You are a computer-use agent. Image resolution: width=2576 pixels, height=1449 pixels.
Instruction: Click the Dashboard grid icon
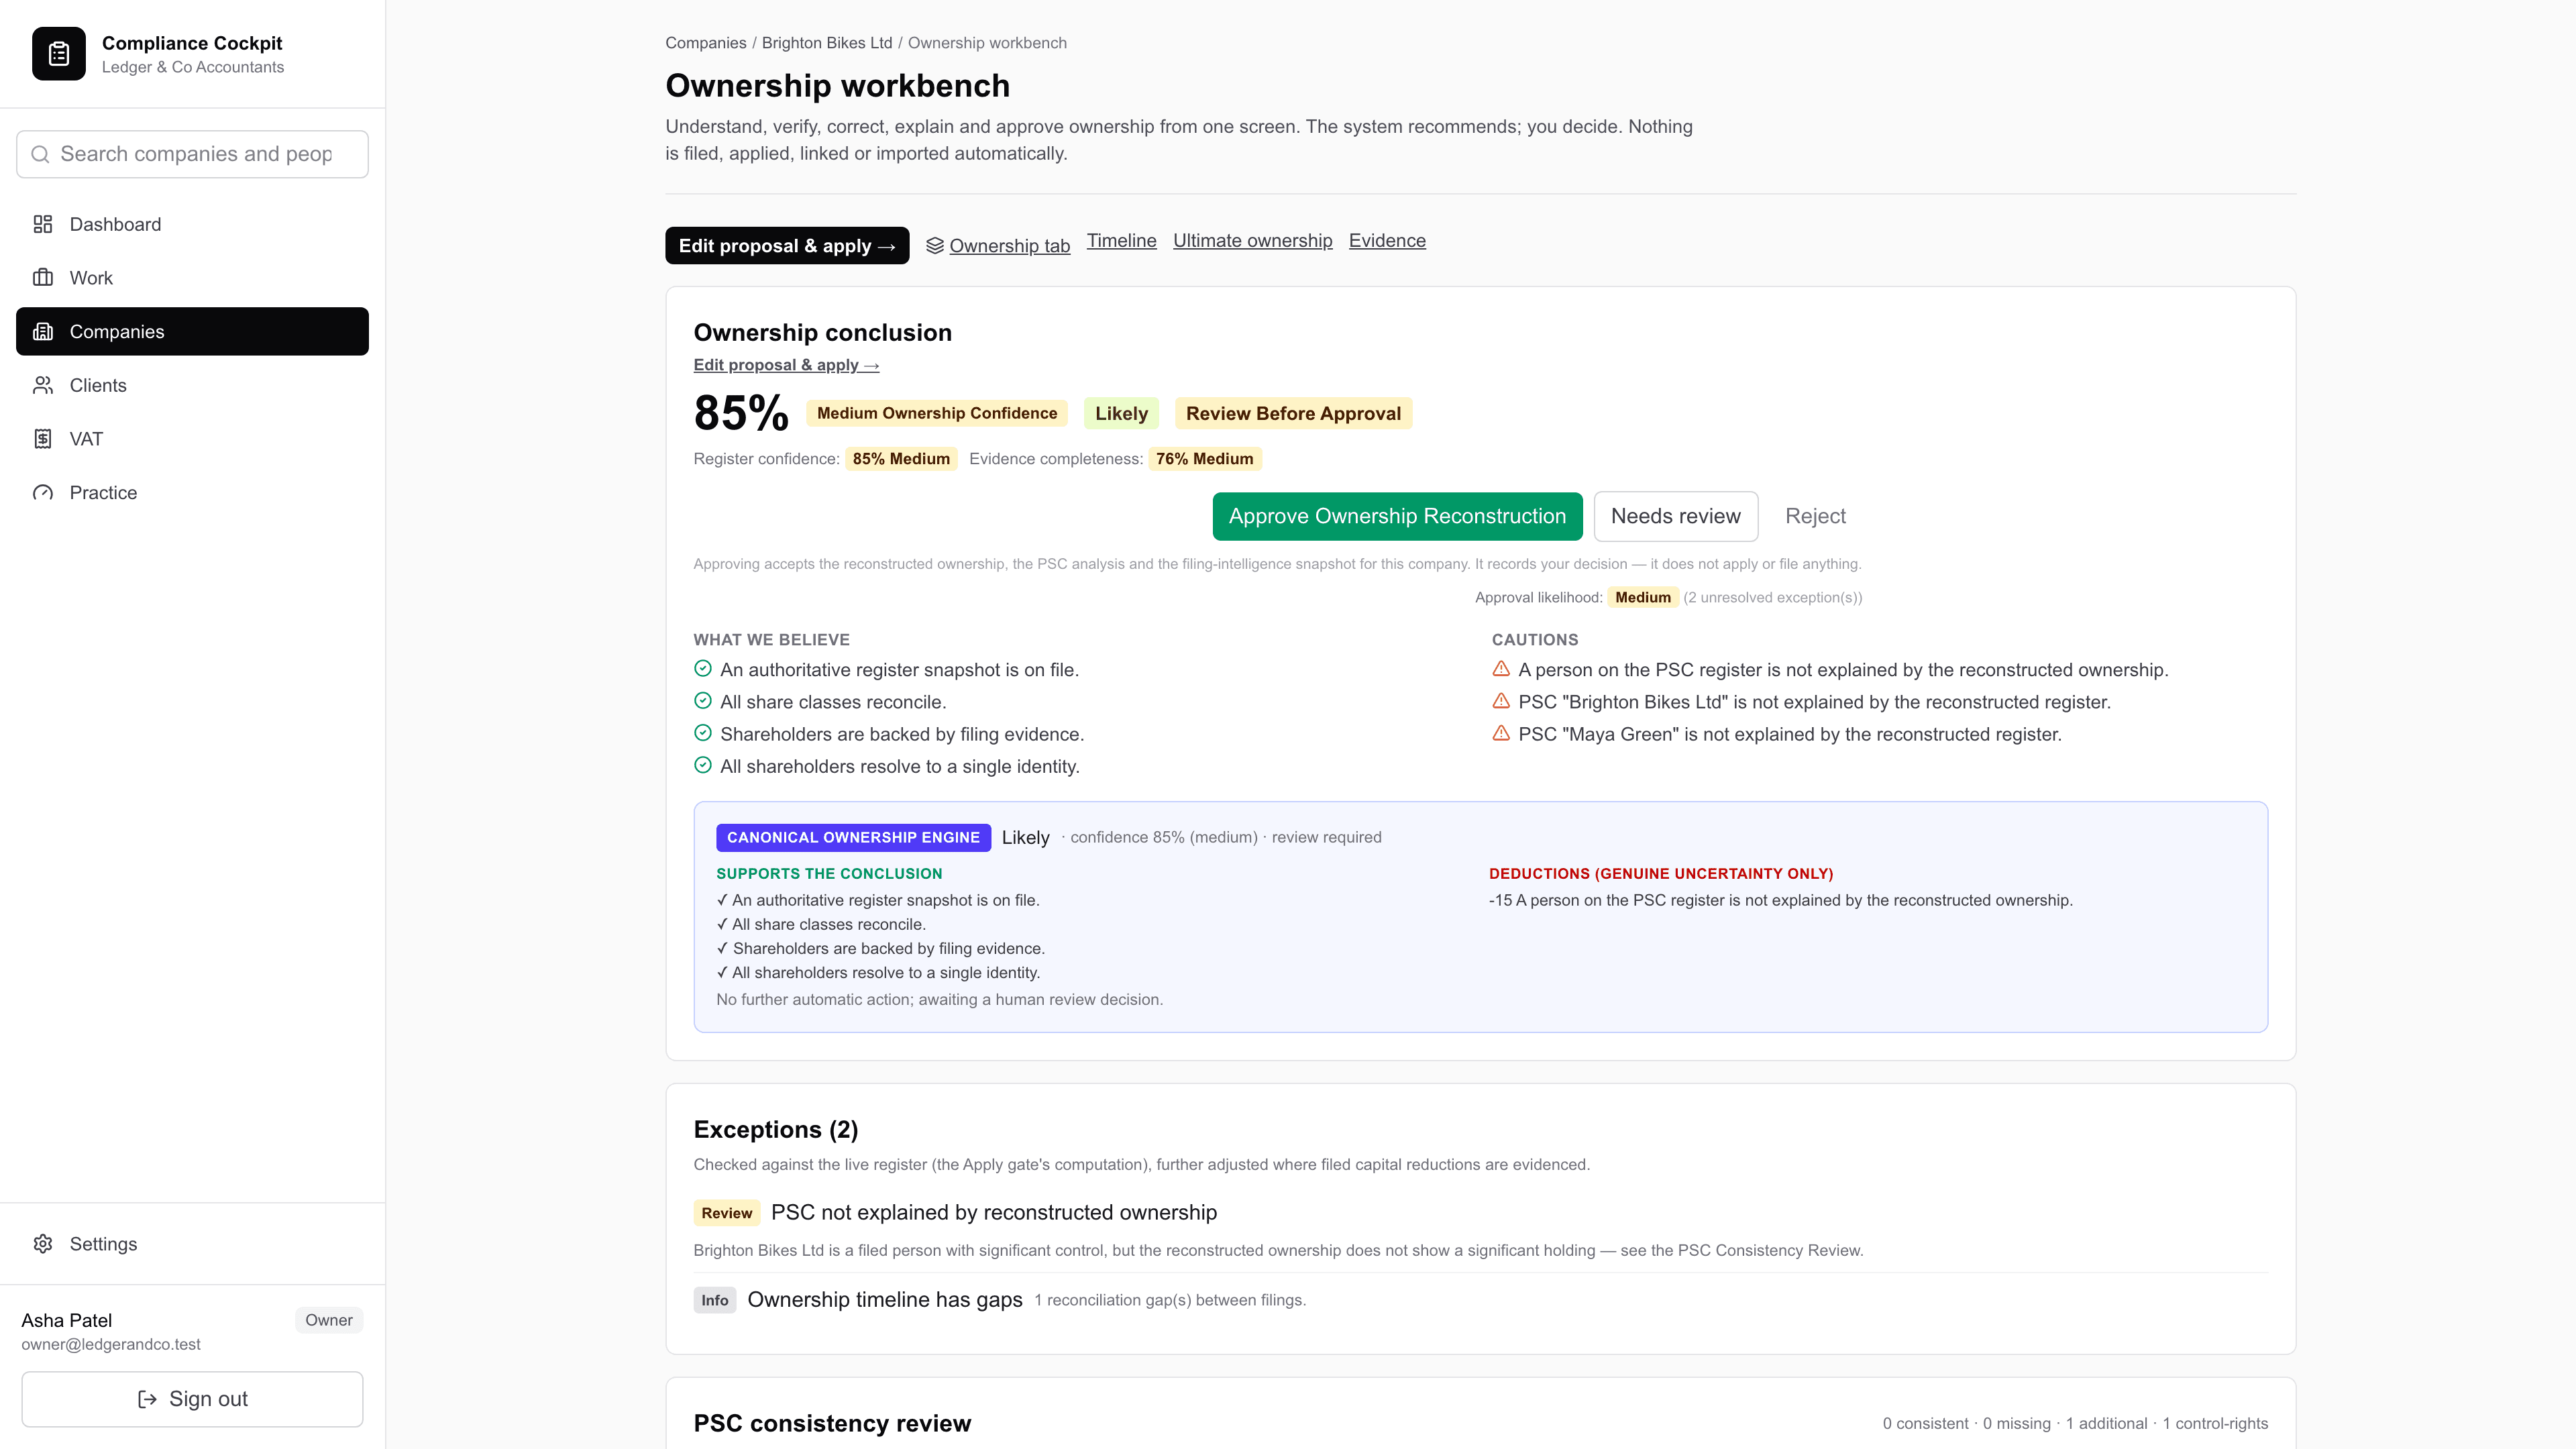click(x=43, y=224)
